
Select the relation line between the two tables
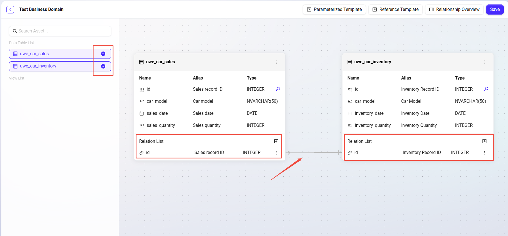[x=314, y=153]
